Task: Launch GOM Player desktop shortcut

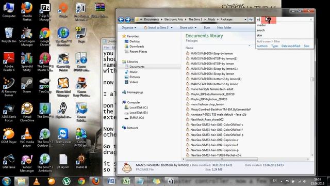Action: coord(9,136)
